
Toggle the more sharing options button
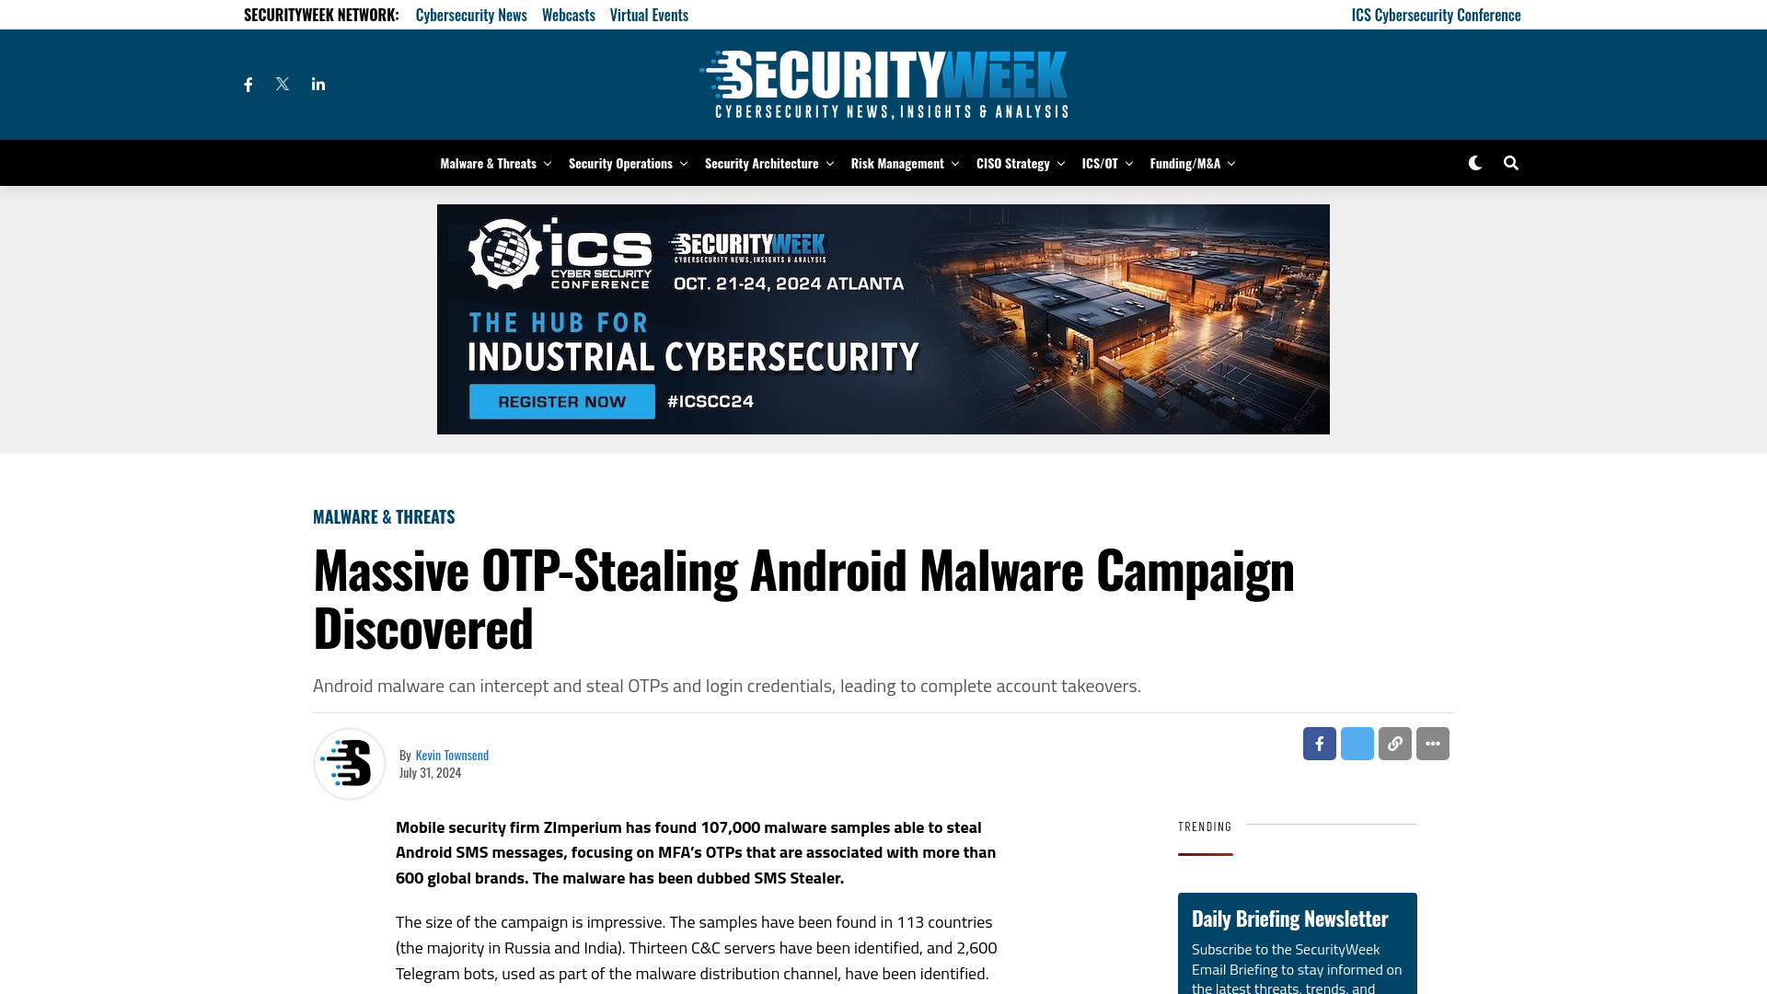(x=1432, y=743)
